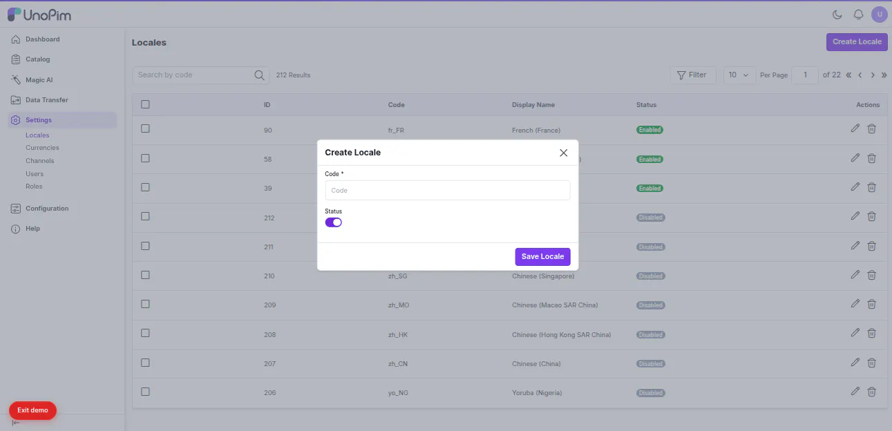
Task: Open Catalog in sidebar
Action: (x=62, y=59)
